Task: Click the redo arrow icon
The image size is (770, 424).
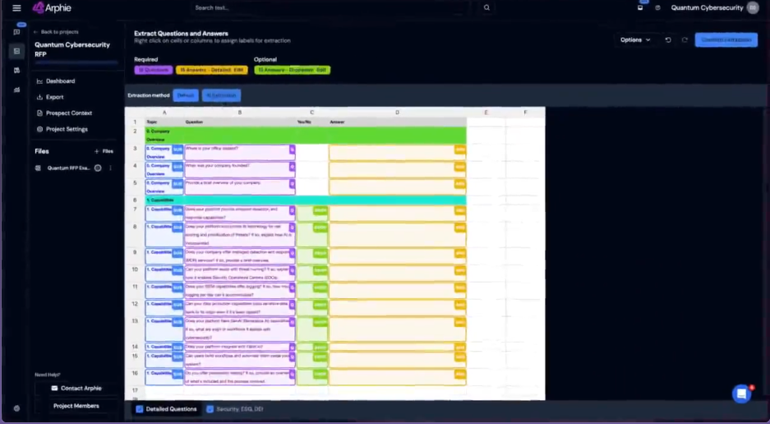Action: 685,39
